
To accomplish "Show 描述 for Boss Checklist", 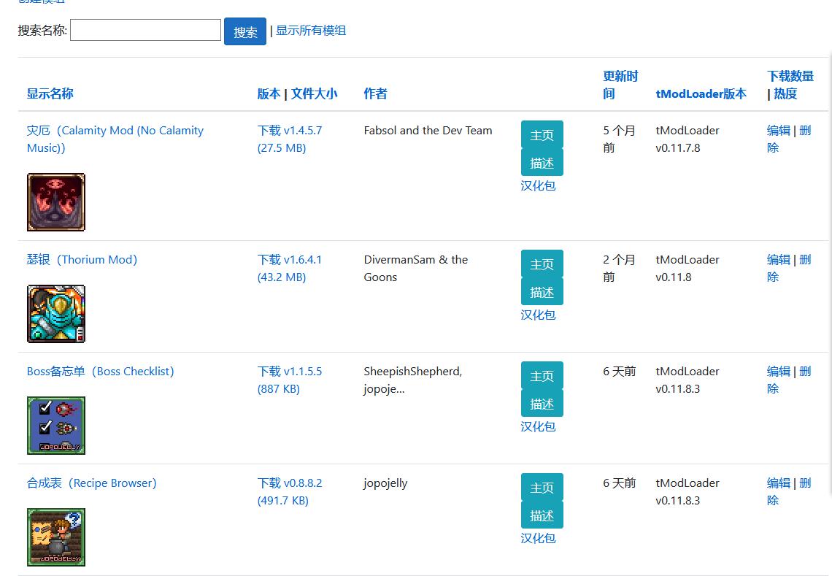I will click(542, 404).
